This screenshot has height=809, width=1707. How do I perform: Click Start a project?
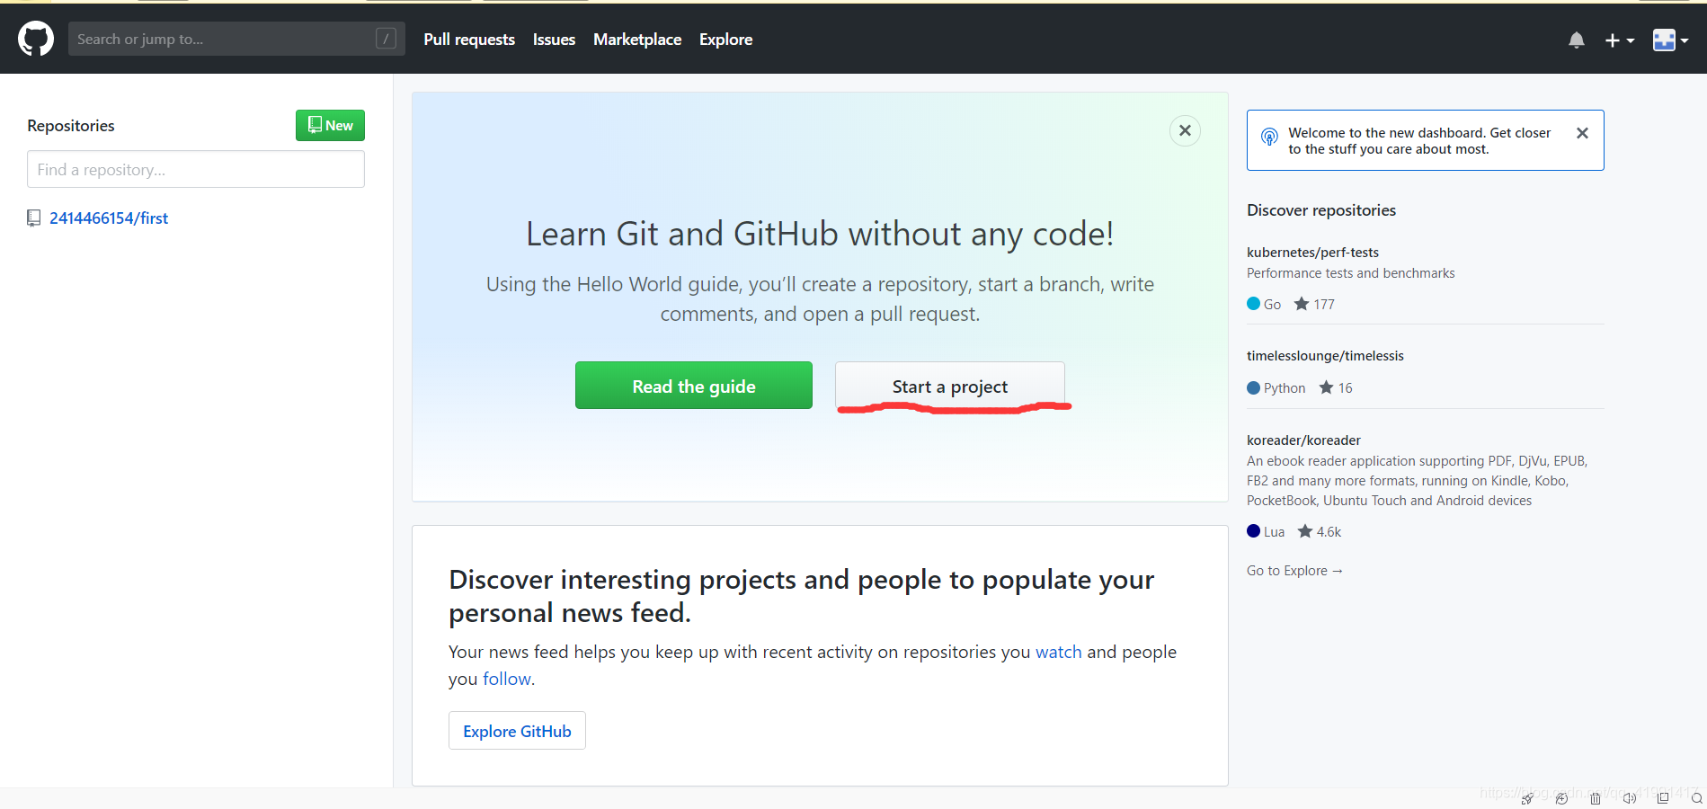pos(950,386)
